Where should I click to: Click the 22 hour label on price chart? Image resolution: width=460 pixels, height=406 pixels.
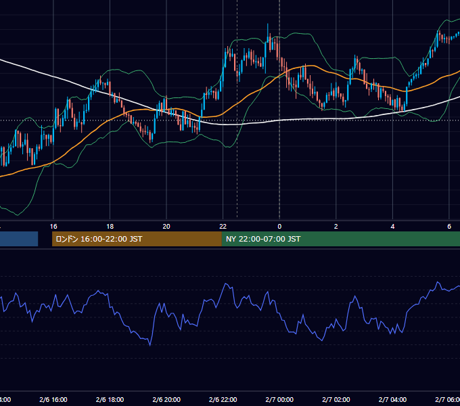pyautogui.click(x=223, y=227)
